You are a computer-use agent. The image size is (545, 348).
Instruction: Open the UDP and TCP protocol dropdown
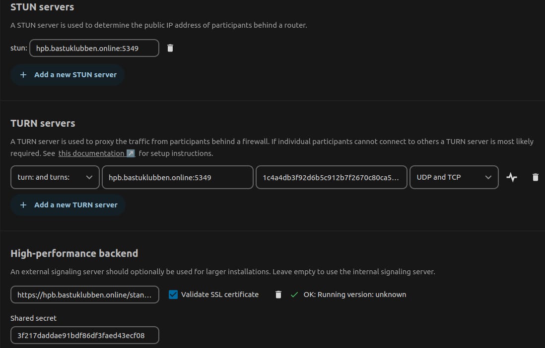[454, 177]
